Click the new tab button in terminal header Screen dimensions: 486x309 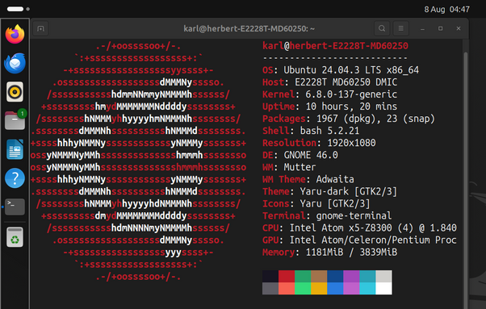40,28
